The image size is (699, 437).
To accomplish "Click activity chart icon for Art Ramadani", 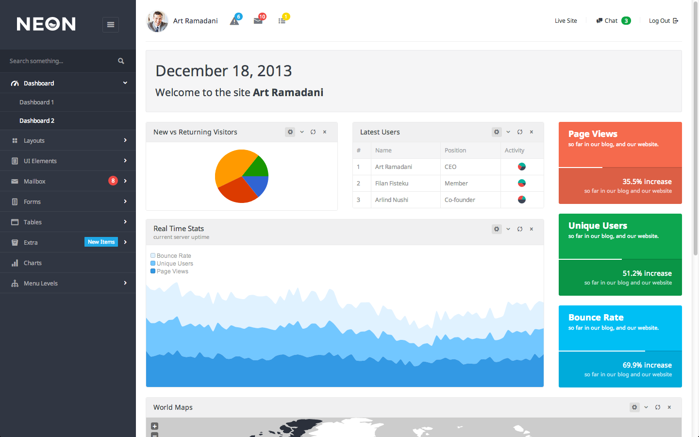I will click(x=522, y=167).
